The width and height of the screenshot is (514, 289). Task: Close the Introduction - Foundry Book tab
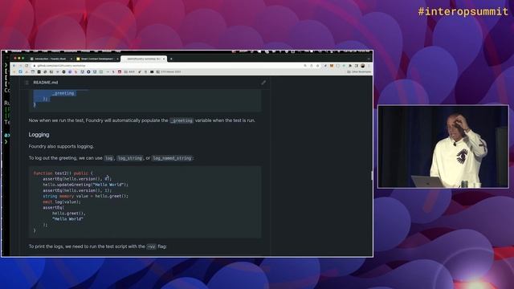point(71,59)
